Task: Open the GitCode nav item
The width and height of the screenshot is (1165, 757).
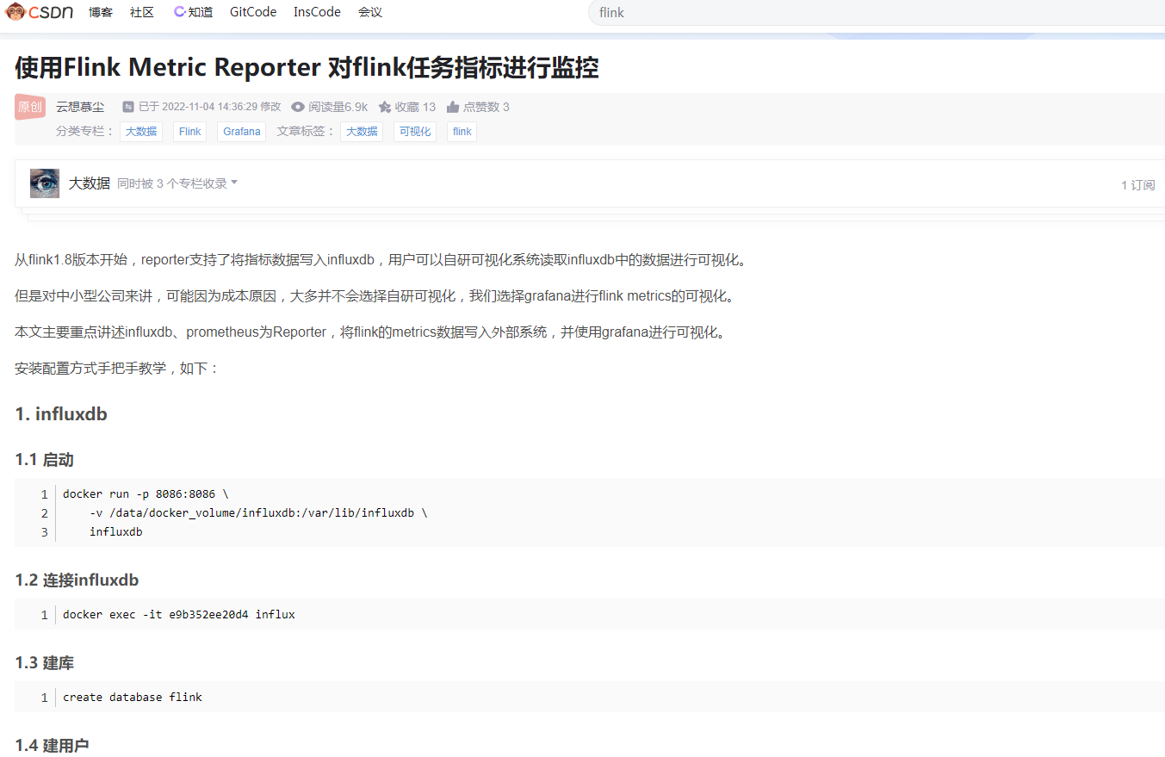Action: 253,12
